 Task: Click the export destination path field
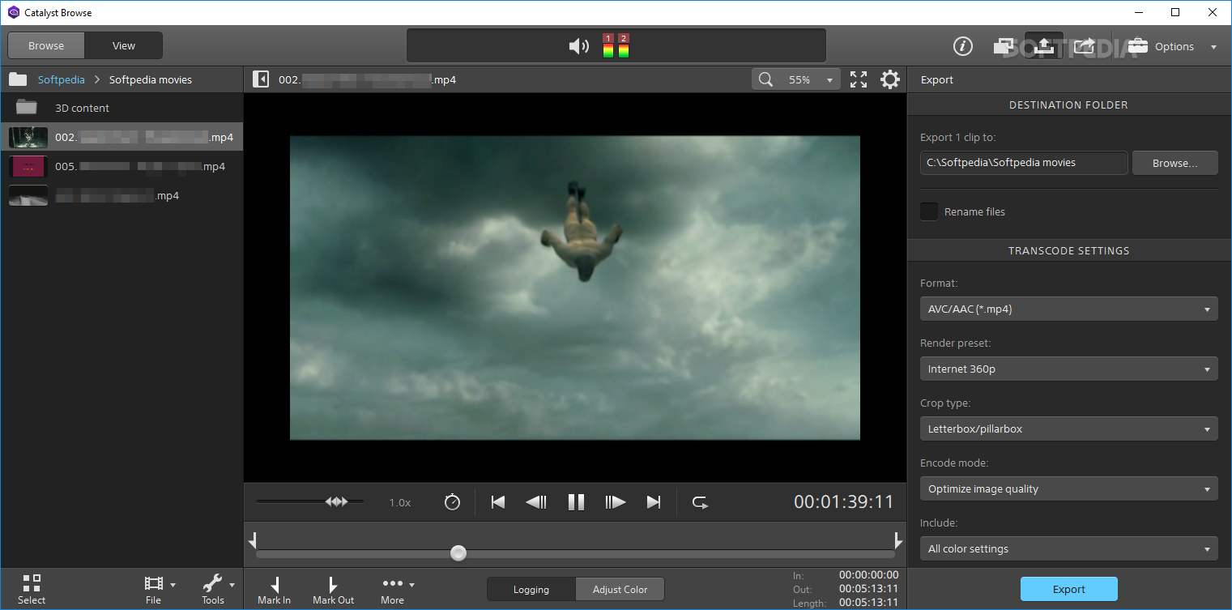[x=1024, y=162]
